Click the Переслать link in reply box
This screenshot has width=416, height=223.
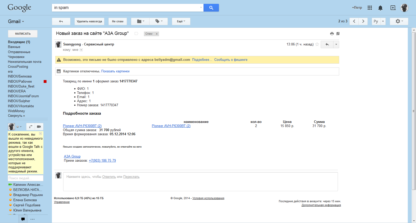pos(131,177)
